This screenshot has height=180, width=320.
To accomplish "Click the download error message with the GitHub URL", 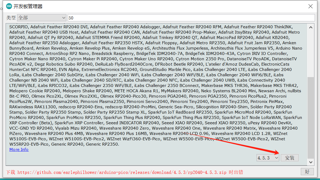I will click(125, 172).
